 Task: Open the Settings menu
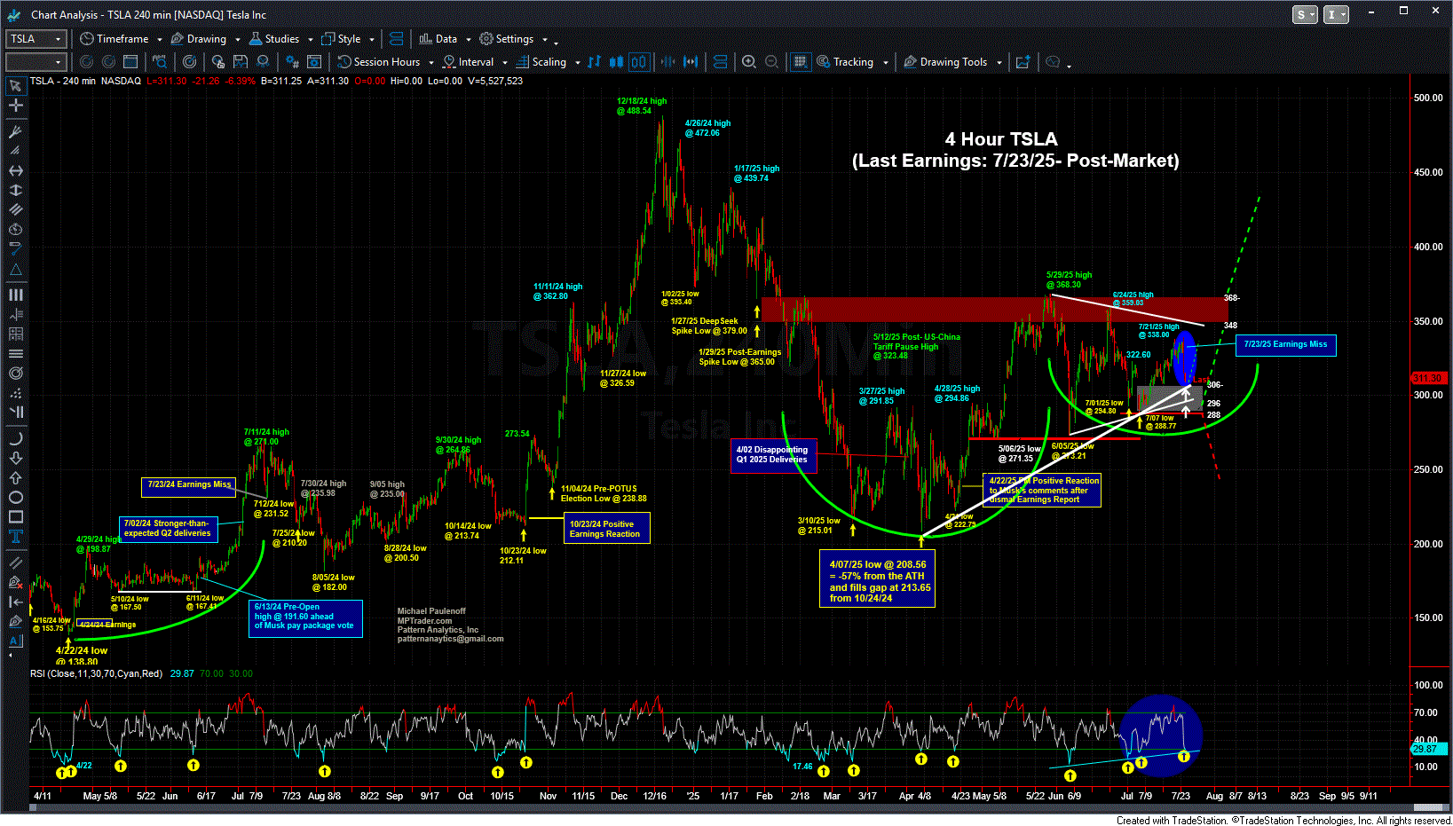(x=507, y=39)
